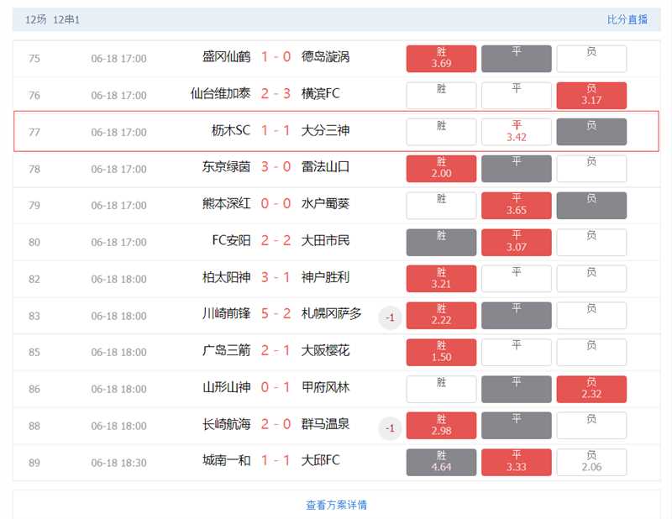Pick 平 3.33 for 城南一和 match
Screen dimensions: 672x519
coord(517,462)
